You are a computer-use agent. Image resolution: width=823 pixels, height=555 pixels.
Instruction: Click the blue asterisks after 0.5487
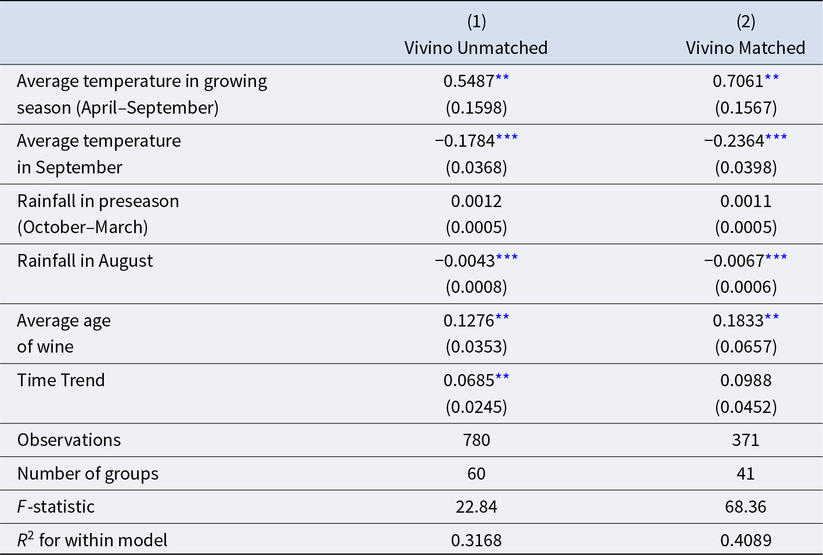click(x=503, y=78)
